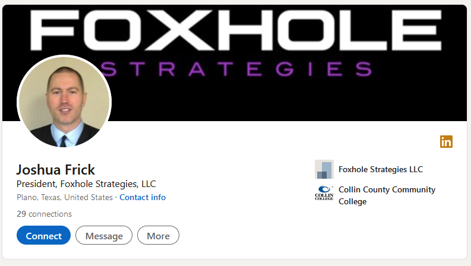Connect with Joshua Frick
471x266 pixels.
tap(43, 235)
